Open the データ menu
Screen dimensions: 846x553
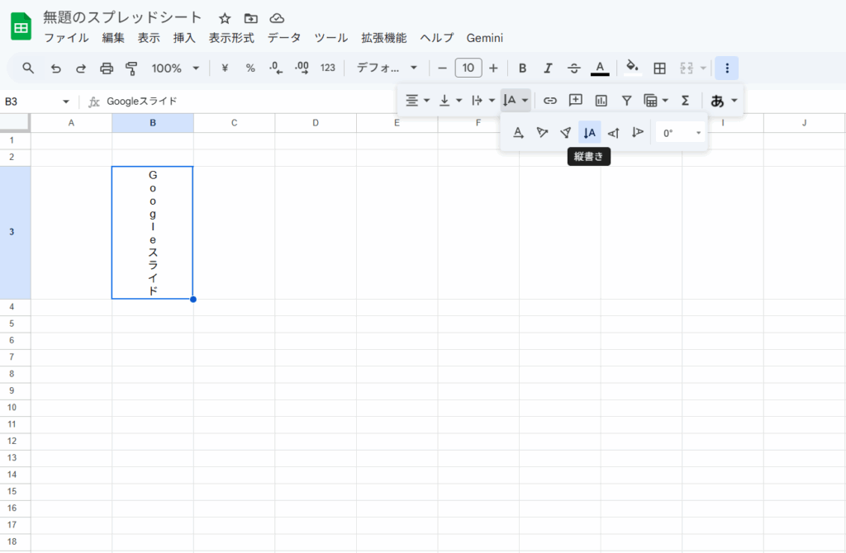283,38
